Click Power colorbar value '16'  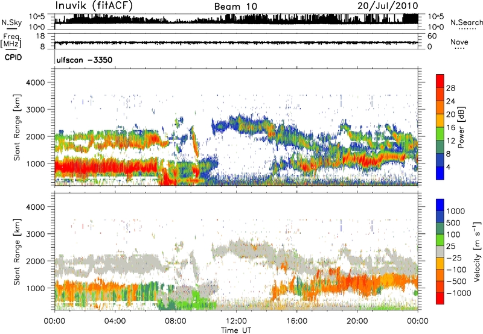point(450,128)
